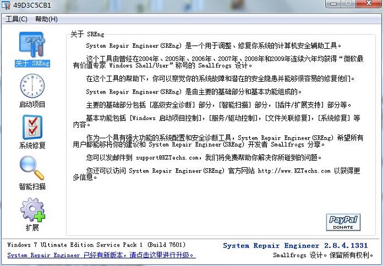The height and width of the screenshot is (266, 383).
Task: Open 启动项目 clock icon
Action: click(32, 86)
